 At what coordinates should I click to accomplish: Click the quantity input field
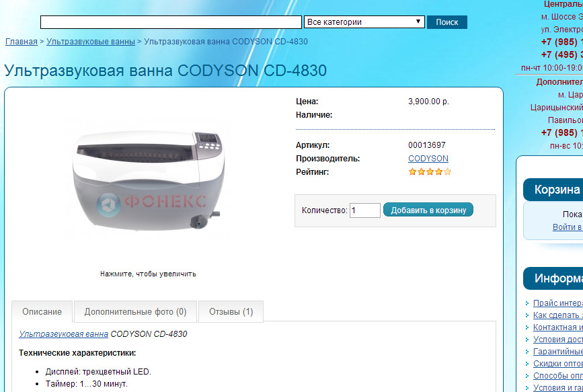[x=364, y=210]
